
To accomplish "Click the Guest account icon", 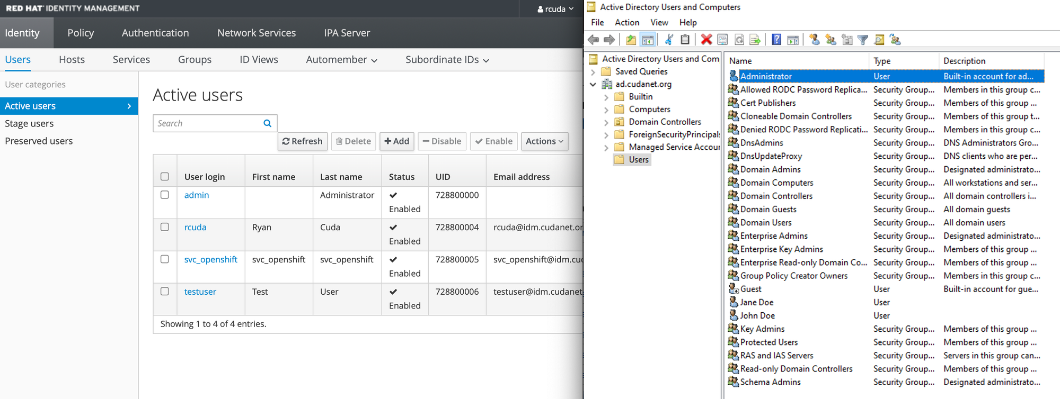I will tap(734, 289).
